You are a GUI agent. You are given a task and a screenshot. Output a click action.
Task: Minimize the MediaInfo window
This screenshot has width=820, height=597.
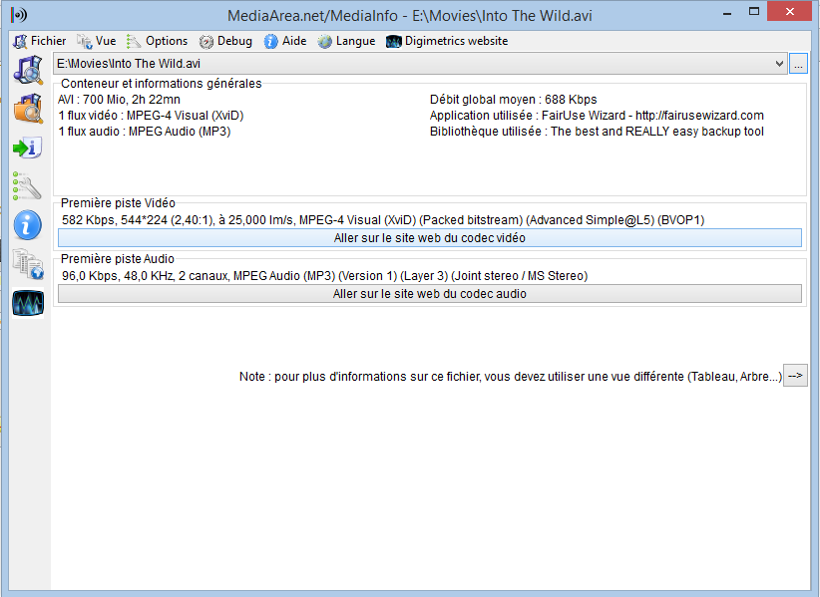[x=727, y=13]
